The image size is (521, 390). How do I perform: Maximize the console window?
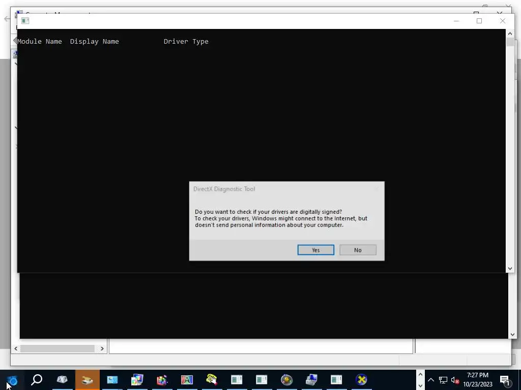(x=479, y=21)
